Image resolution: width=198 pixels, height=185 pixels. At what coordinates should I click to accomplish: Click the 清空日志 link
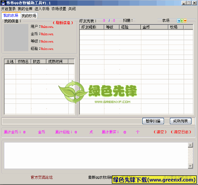point(181,132)
